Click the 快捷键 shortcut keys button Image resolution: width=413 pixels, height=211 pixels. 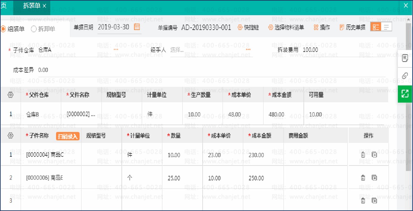tap(248, 27)
